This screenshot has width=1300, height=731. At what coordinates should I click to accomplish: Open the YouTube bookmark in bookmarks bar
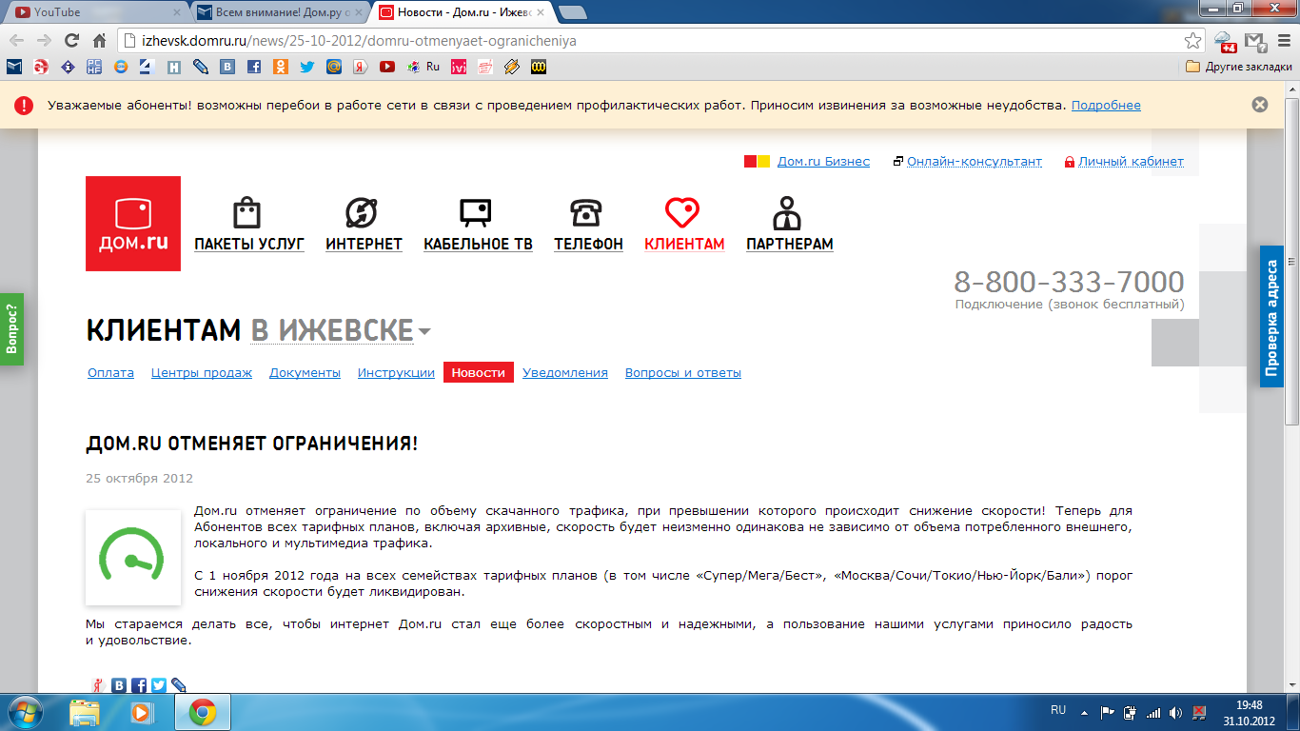click(387, 67)
